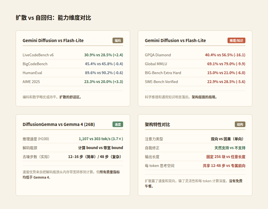This screenshot has width=268, height=209.
Task: Click the 架构特性对比 card heading
Action: click(x=157, y=124)
